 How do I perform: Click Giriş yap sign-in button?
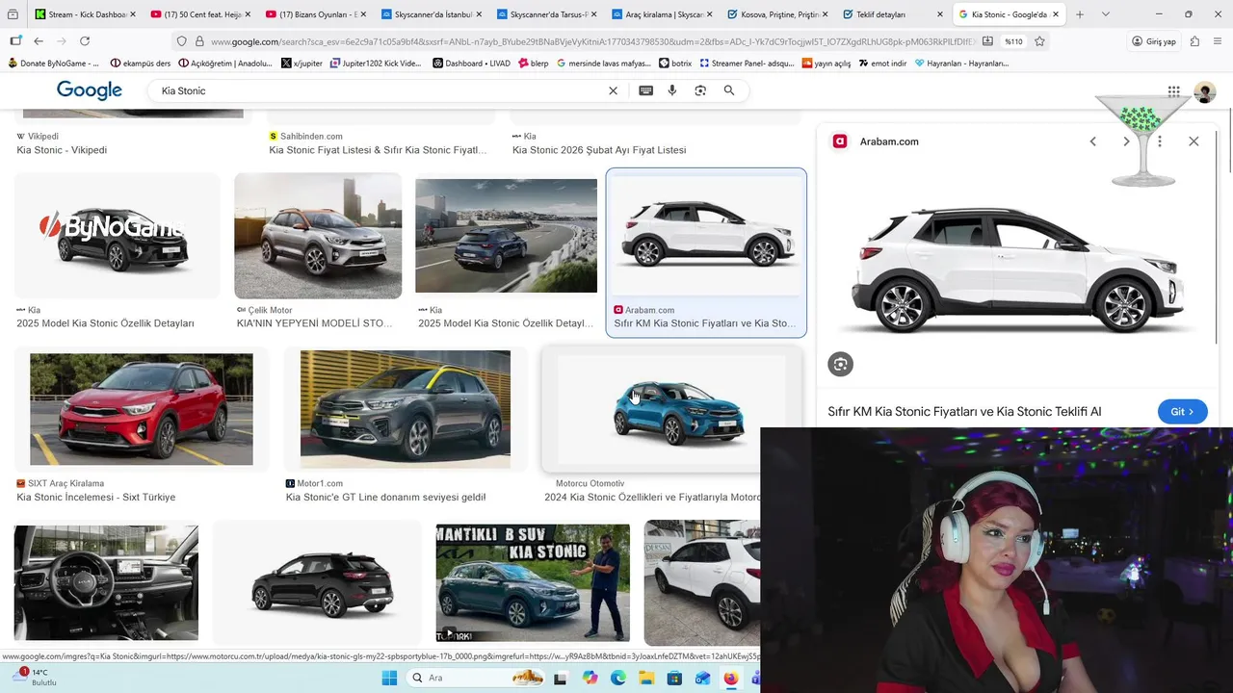coord(1155,41)
